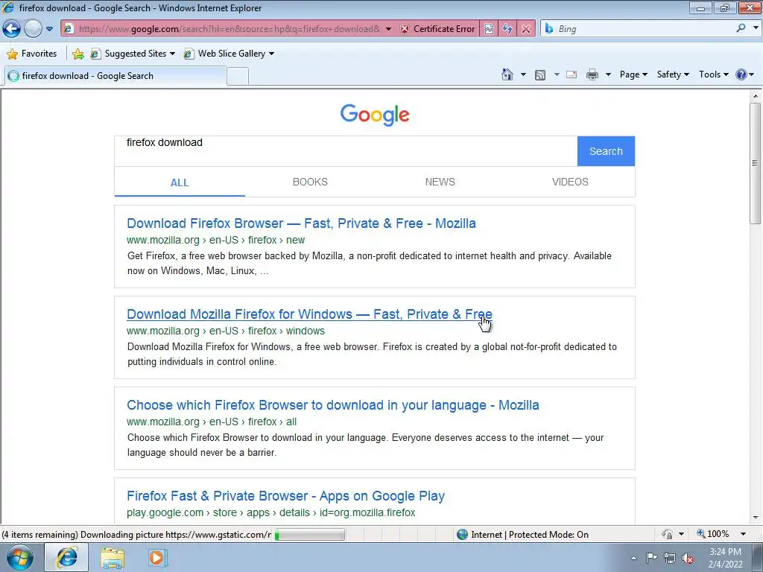Click the network status tray icon
Image resolution: width=763 pixels, height=572 pixels.
pos(670,558)
